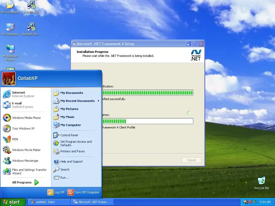This screenshot has width=275, height=206.
Task: Launch Outlook Express E-mail entry
Action: pos(26,105)
